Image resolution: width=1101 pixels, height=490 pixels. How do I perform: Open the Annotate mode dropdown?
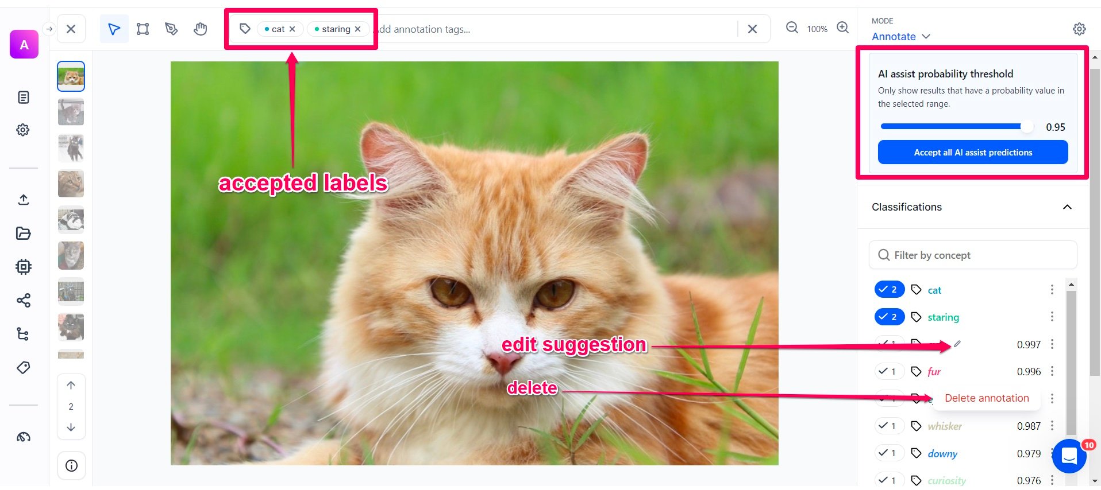pyautogui.click(x=900, y=37)
